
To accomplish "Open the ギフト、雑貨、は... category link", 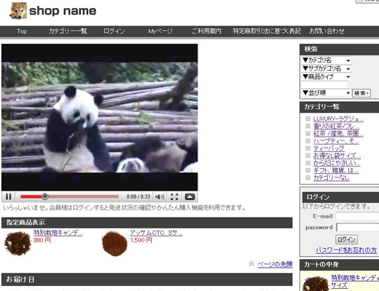I will point(336,170).
